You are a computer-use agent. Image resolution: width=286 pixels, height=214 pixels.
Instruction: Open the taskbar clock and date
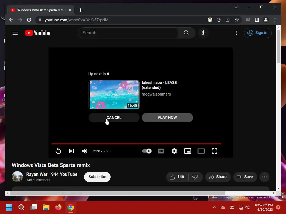pos(264,207)
